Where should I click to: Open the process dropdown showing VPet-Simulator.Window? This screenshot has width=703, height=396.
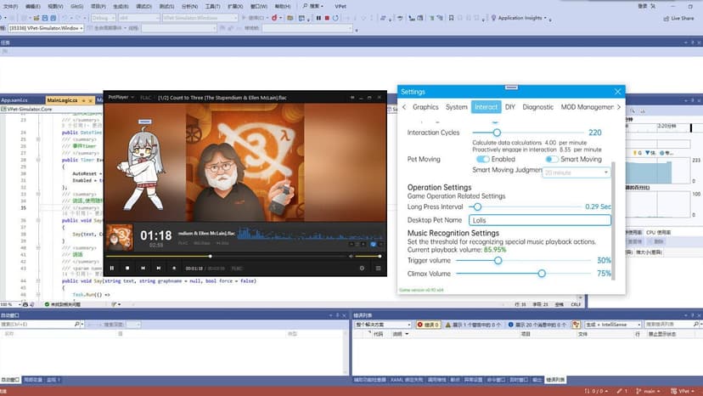tap(46, 28)
